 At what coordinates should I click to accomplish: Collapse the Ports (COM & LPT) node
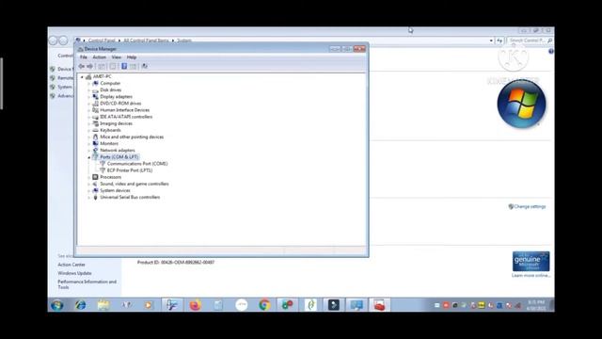[88, 157]
